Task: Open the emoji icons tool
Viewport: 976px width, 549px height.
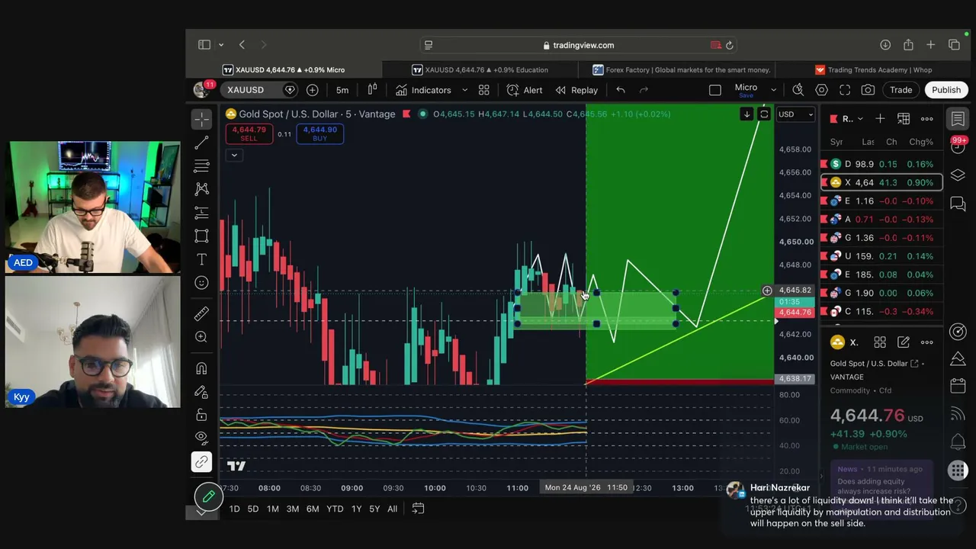Action: (x=202, y=283)
